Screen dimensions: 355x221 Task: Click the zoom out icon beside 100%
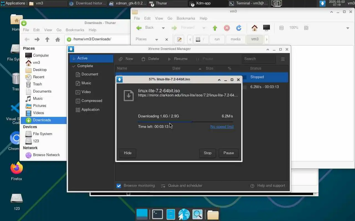(x=282, y=28)
